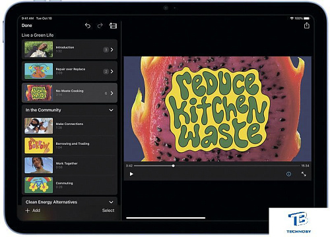Tap the Done button
The image size is (330, 237).
pos(27,26)
